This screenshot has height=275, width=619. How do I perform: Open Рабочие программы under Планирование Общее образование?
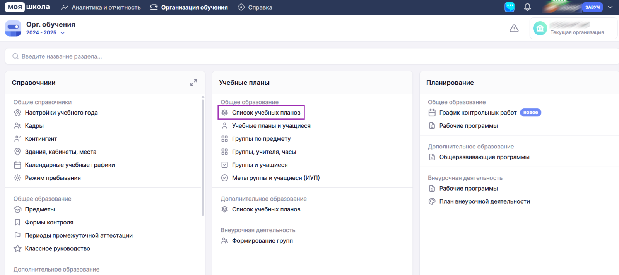point(469,126)
